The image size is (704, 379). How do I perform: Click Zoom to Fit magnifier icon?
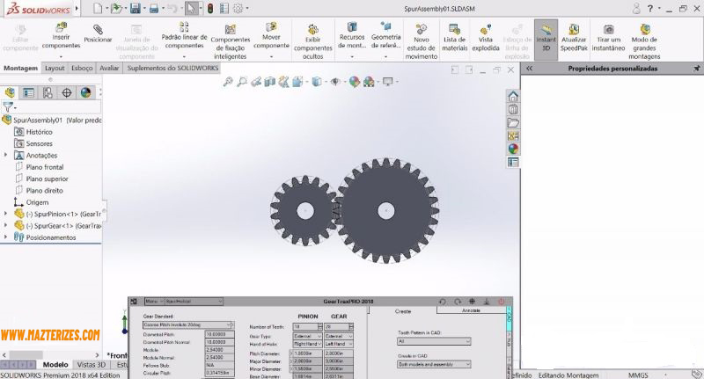click(228, 82)
